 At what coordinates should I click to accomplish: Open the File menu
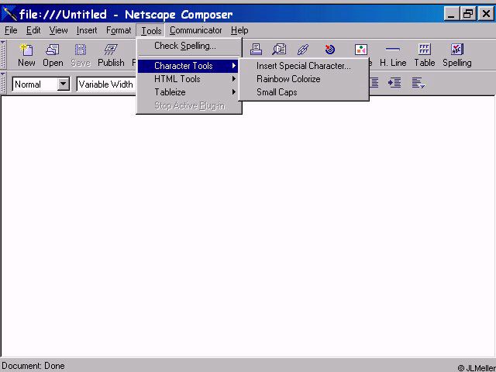[x=11, y=30]
